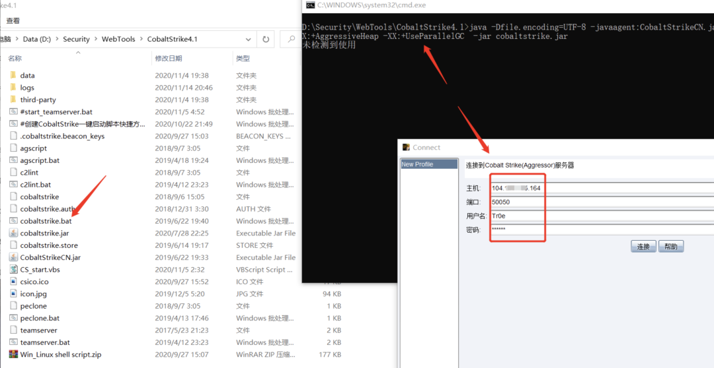Click the 用户名 username input field
The height and width of the screenshot is (368, 714).
[602, 216]
